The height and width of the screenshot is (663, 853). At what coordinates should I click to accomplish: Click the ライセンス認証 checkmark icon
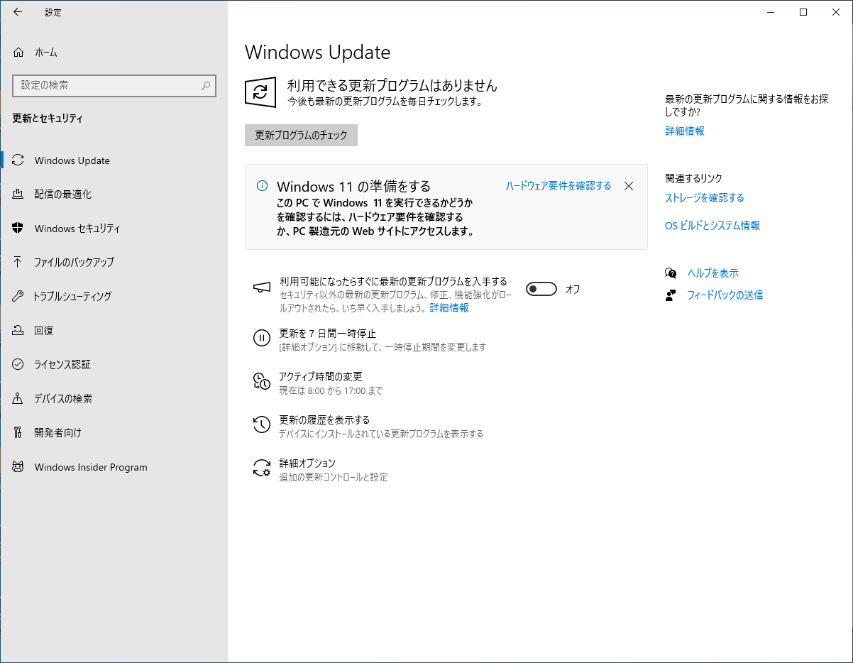click(x=18, y=364)
